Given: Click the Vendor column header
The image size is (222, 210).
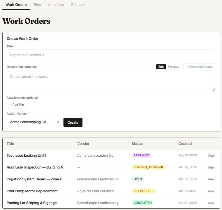Looking at the screenshot, I should coord(83,144).
